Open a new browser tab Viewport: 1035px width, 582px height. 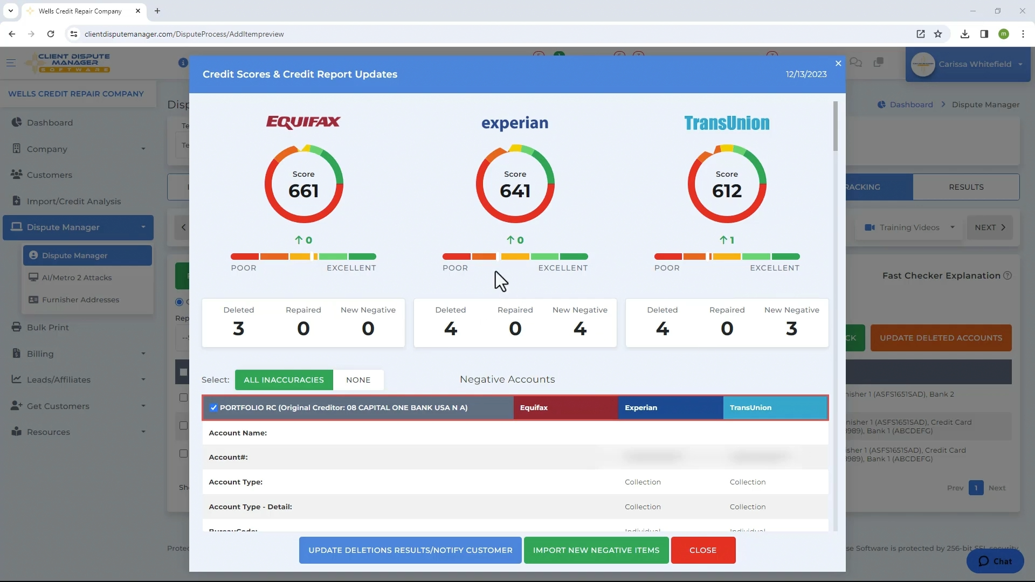point(157,11)
